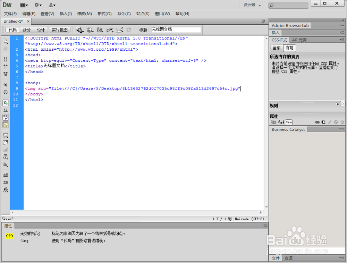The width and height of the screenshot is (347, 263).
Task: Open the 修改(M) menu
Action: (x=85, y=14)
